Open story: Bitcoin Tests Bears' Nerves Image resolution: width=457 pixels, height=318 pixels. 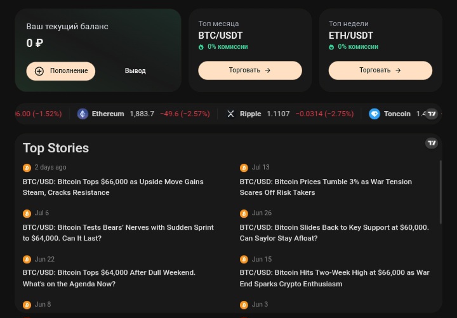[118, 232]
